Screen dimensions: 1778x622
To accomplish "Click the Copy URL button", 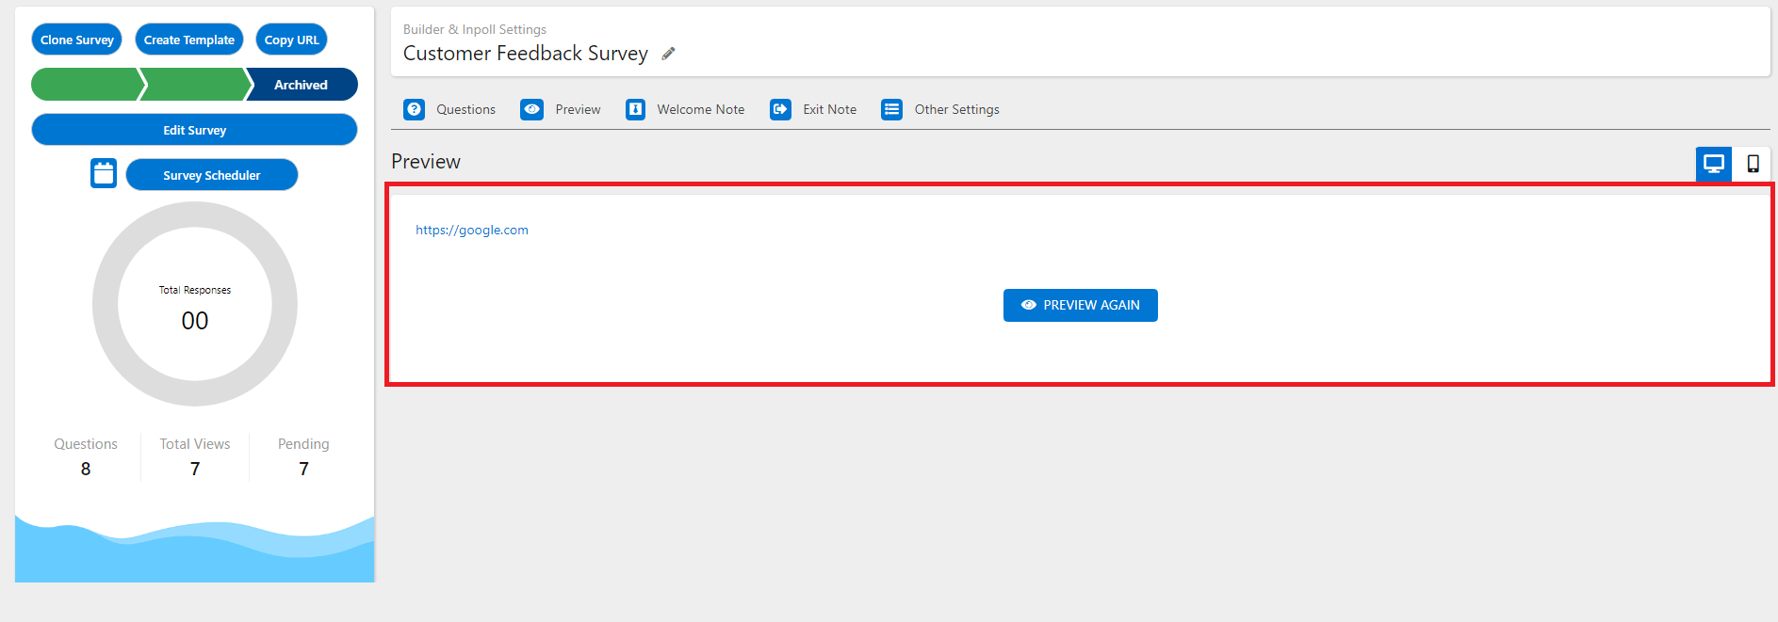I will (292, 40).
